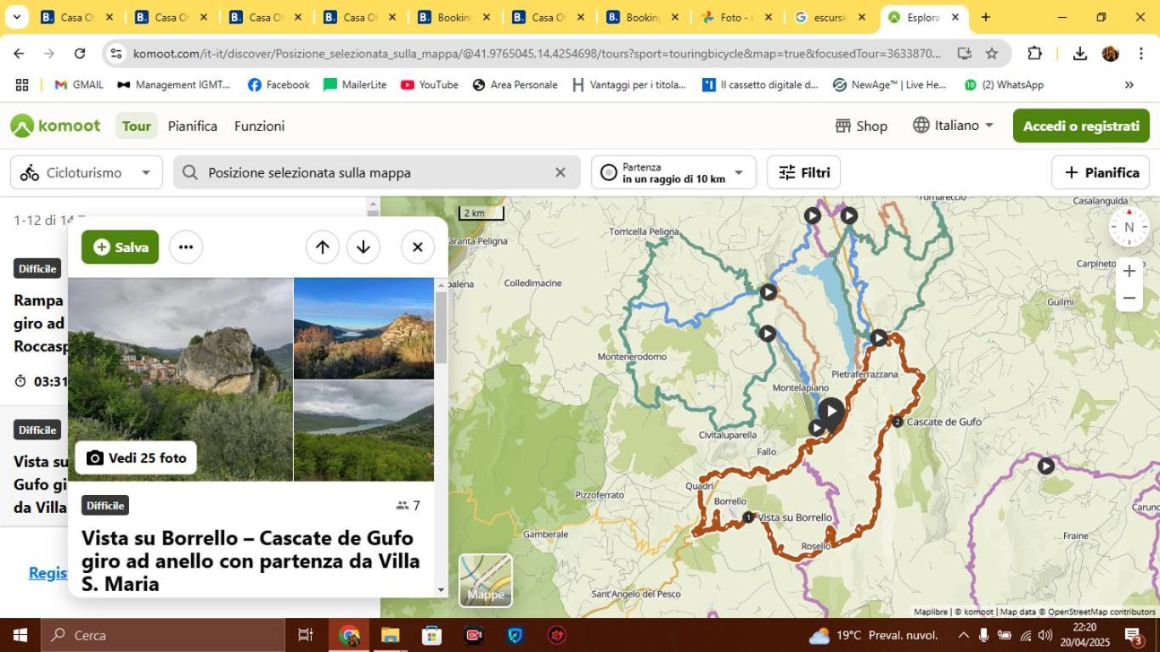Open Chrome profile avatar
Screen dimensions: 1160x652
coord(1111,53)
